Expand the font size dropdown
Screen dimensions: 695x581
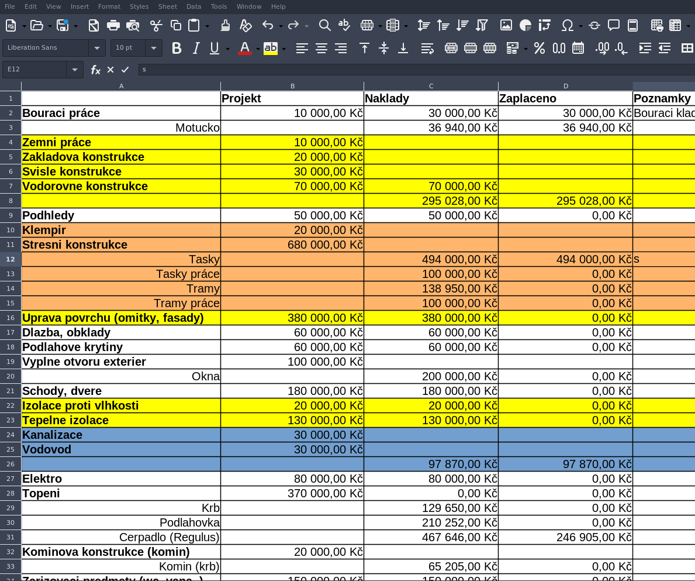[x=154, y=48]
